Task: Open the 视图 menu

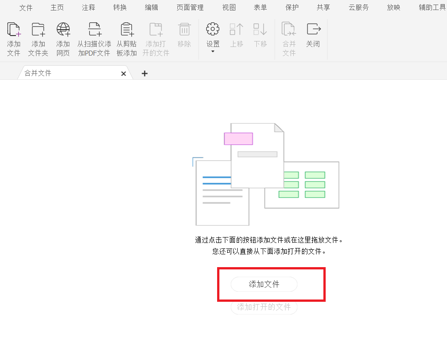Action: coord(229,7)
